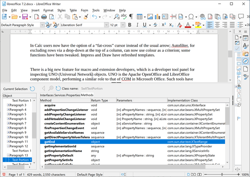The image size is (250, 177).
Task: Open the Tools menu
Action: 96,10
